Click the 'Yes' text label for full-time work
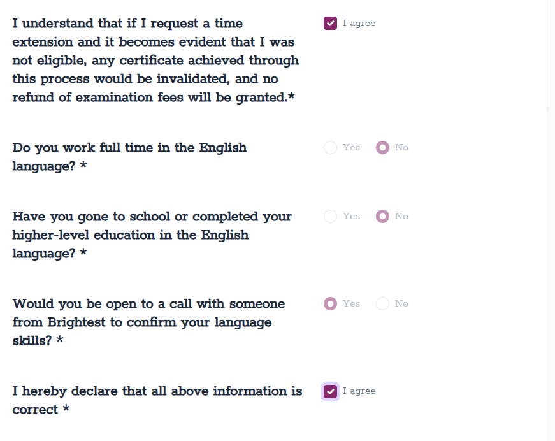This screenshot has height=441, width=555. click(351, 148)
